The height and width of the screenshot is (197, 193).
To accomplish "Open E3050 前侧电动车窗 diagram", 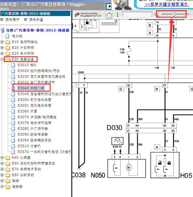I will pos(34,100).
